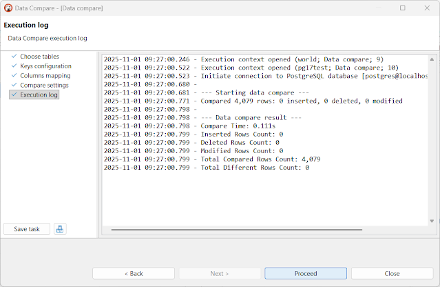Click the checkmark icon next to Keys configuration

pyautogui.click(x=14, y=66)
